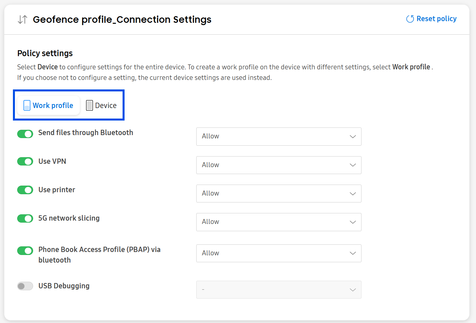Click the disabled USB Debugging dropdown
The image size is (476, 323).
tap(279, 290)
